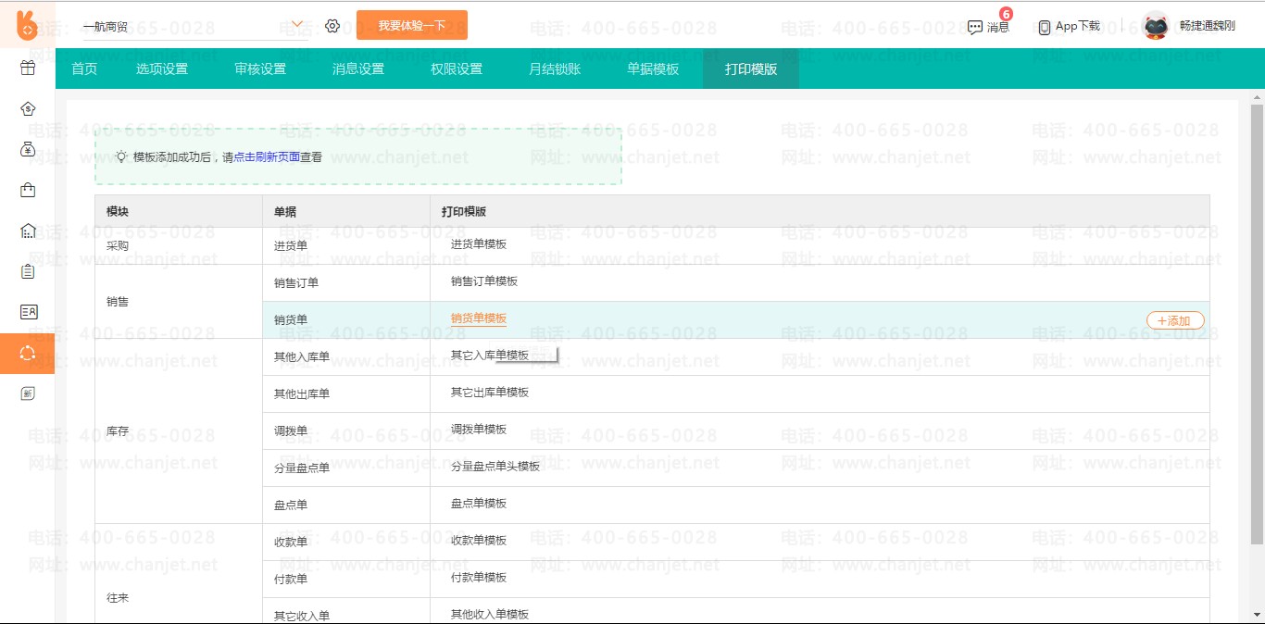This screenshot has height=624, width=1265.
Task: Open the 权限设置 tab
Action: (x=457, y=69)
